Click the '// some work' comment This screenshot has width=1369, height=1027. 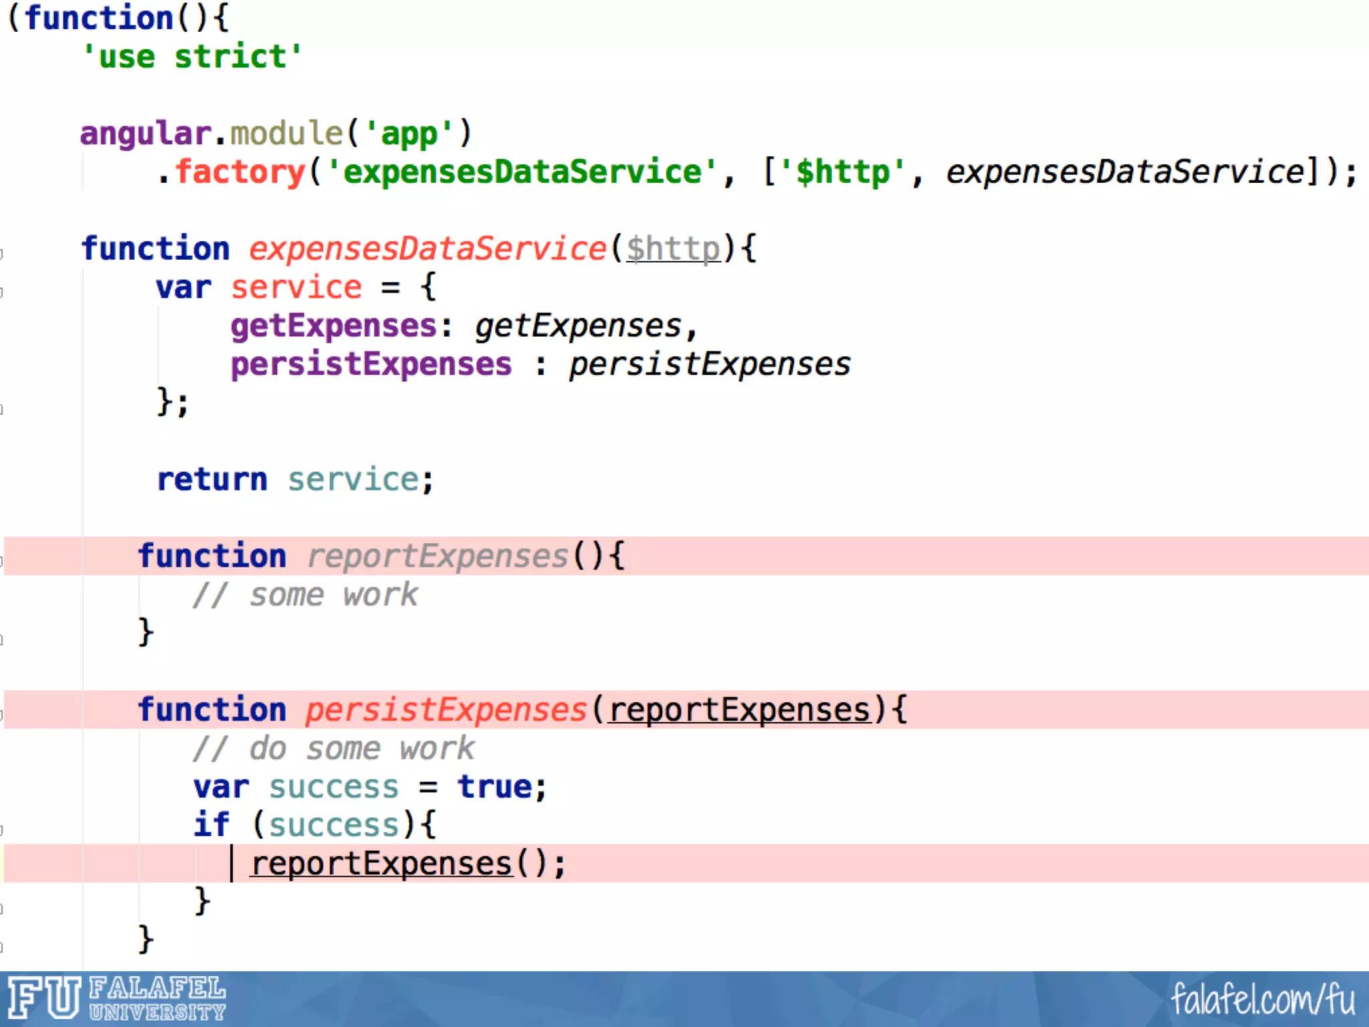click(x=305, y=595)
